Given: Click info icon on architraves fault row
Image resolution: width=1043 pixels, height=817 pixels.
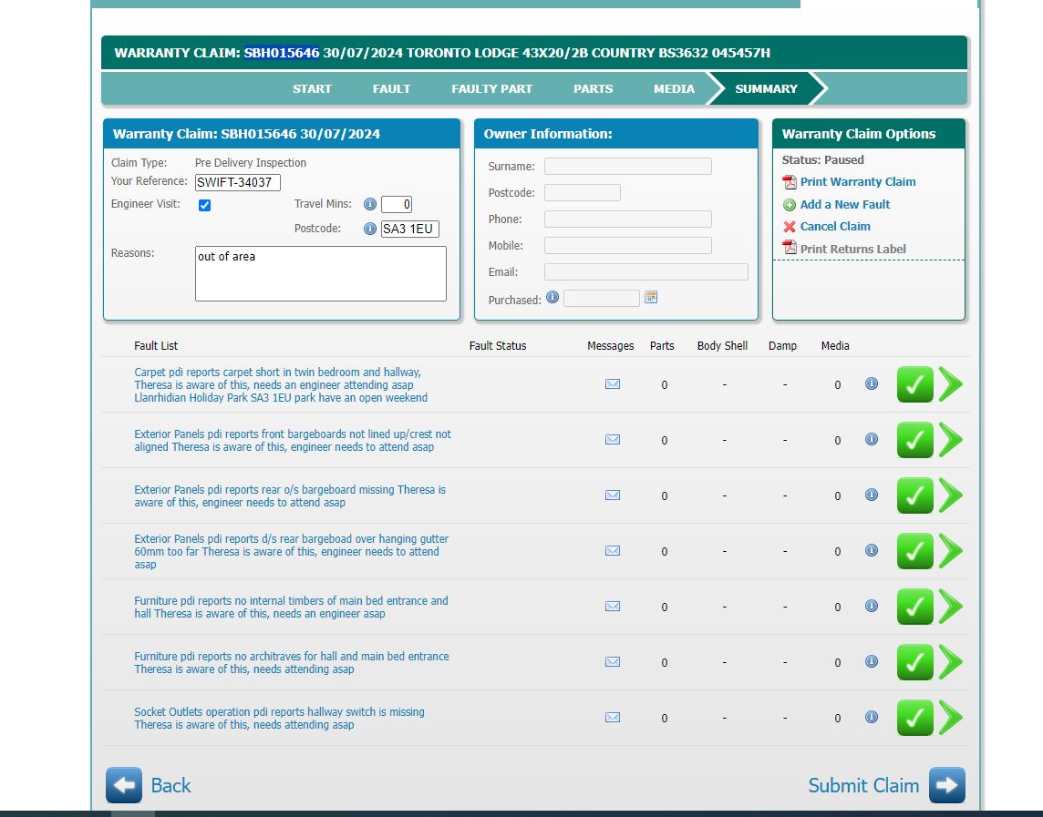Looking at the screenshot, I should click(871, 661).
